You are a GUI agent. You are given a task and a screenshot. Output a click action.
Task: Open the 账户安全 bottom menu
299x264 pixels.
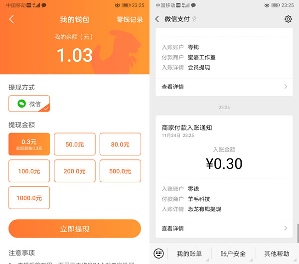coord(233,254)
